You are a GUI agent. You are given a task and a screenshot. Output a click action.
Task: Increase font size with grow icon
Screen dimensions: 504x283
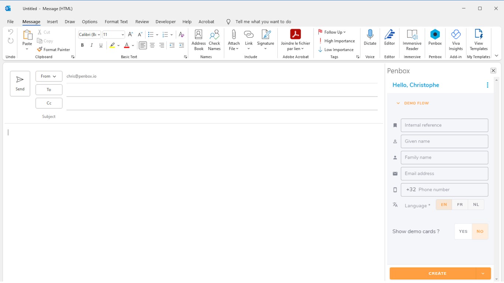pos(130,34)
